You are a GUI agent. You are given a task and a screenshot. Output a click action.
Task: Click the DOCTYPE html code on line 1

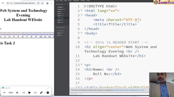101,6
